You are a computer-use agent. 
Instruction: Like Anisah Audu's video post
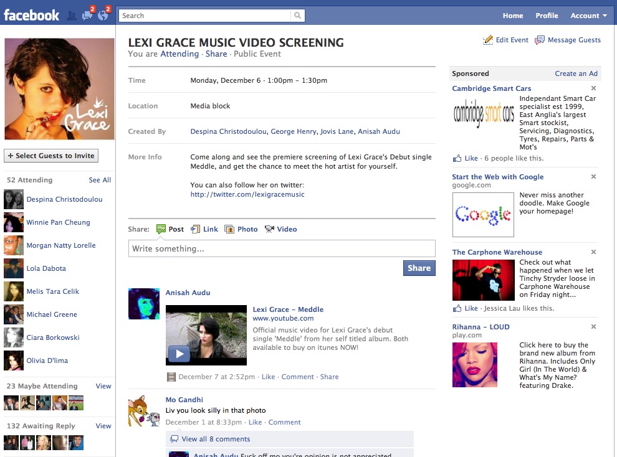269,377
